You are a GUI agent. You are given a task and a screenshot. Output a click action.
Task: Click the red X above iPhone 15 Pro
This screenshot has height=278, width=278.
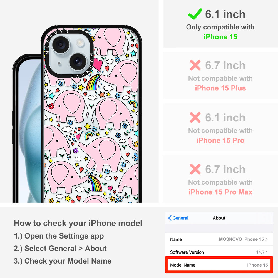(195, 117)
